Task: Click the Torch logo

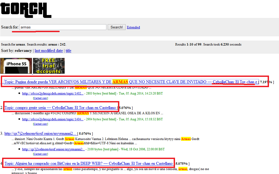Action: 26,10
